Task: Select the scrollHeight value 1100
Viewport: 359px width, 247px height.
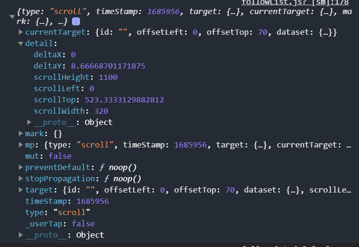Action: (108, 77)
